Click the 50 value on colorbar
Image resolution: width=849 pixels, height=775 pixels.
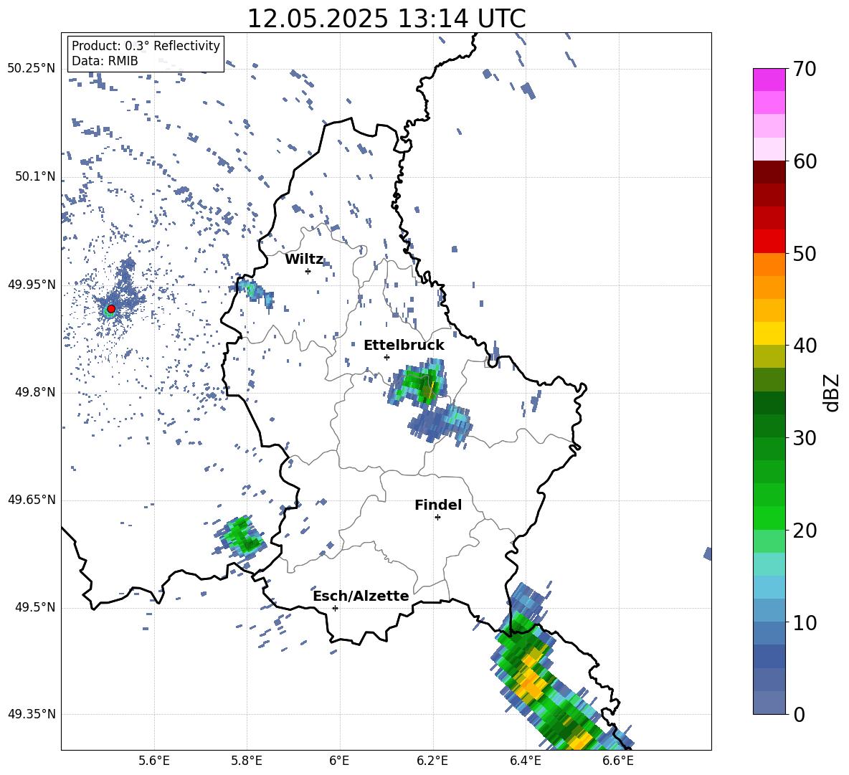tap(805, 254)
